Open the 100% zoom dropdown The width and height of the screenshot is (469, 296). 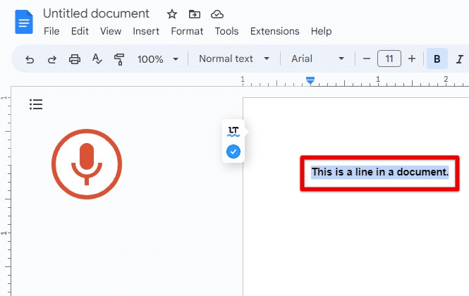pos(158,59)
